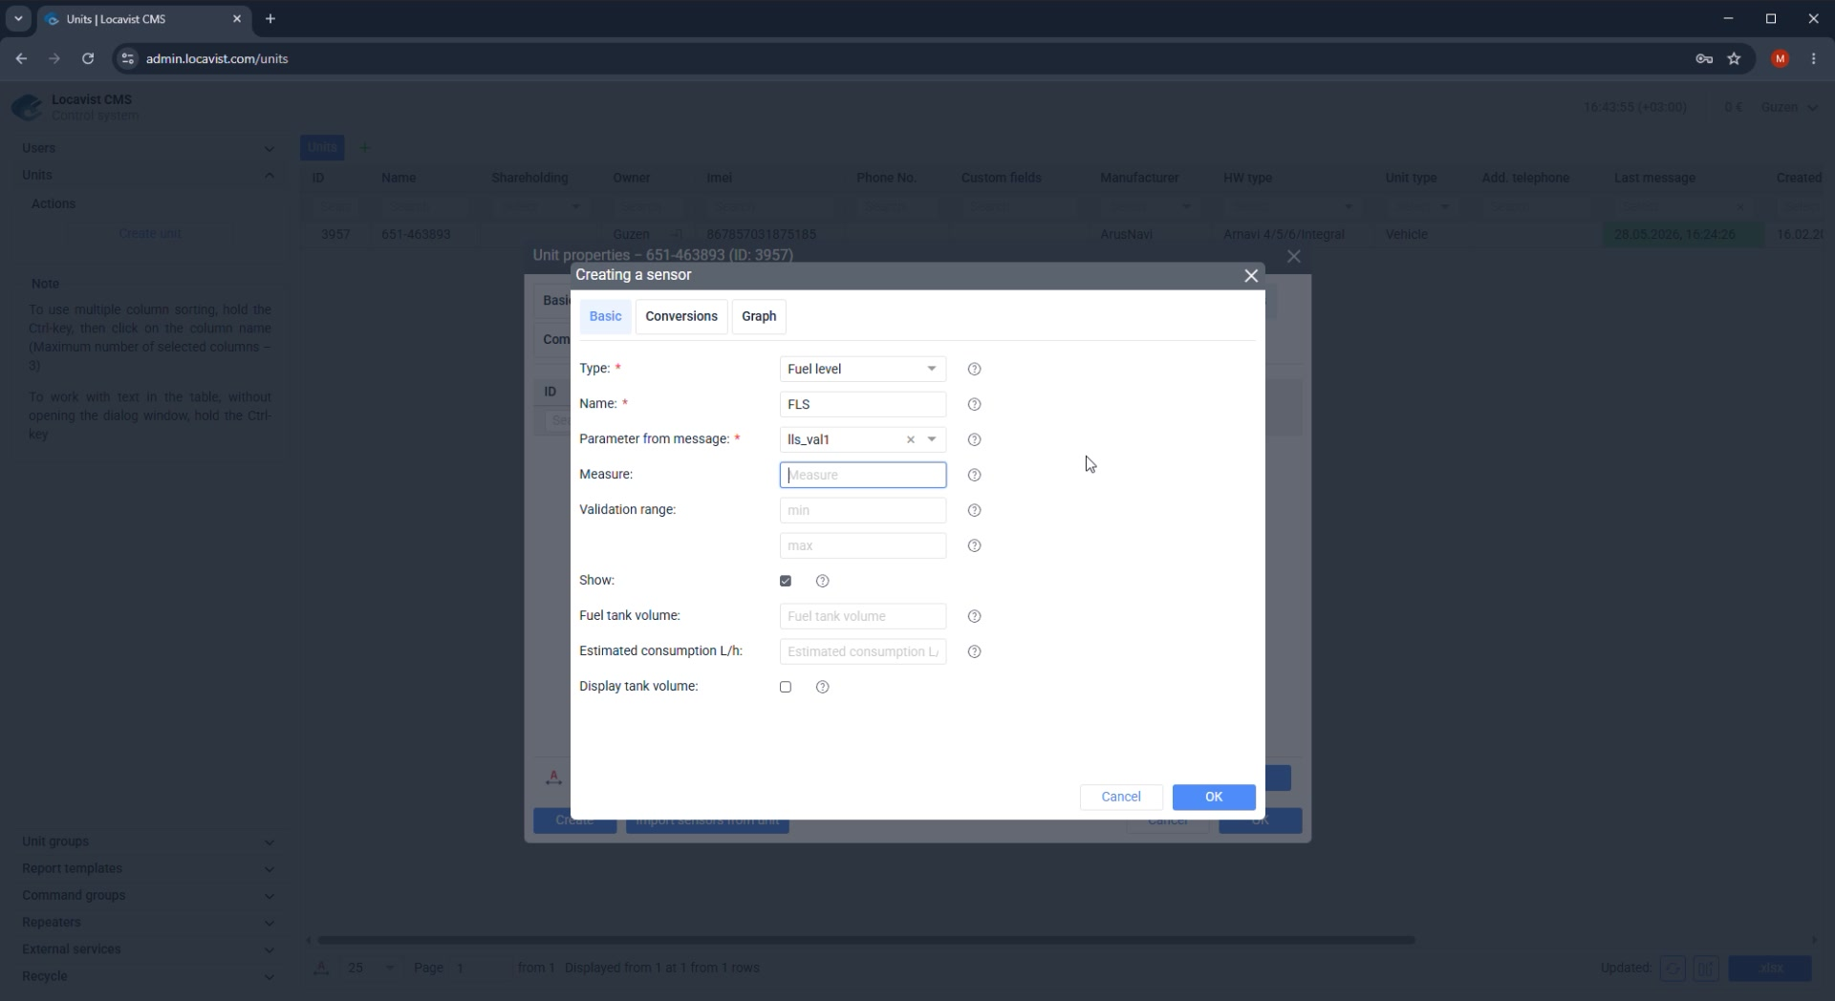1835x1001 pixels.
Task: Uncheck the Show checkbox
Action: coord(786,582)
